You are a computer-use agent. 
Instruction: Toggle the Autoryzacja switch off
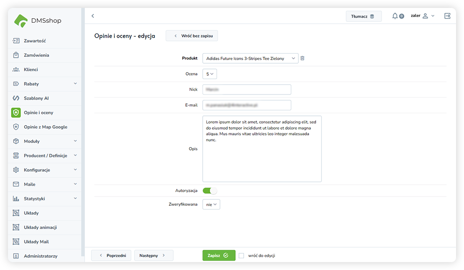pos(210,190)
